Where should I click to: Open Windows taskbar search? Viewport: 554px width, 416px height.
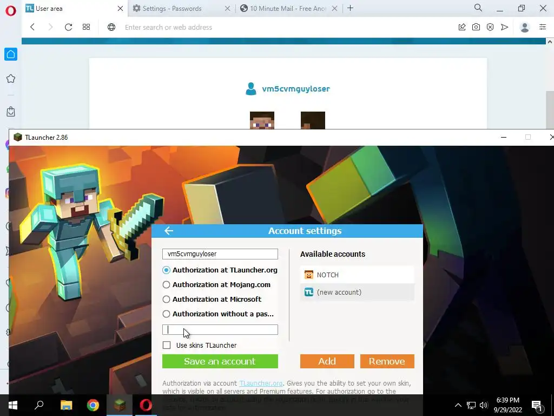click(39, 405)
